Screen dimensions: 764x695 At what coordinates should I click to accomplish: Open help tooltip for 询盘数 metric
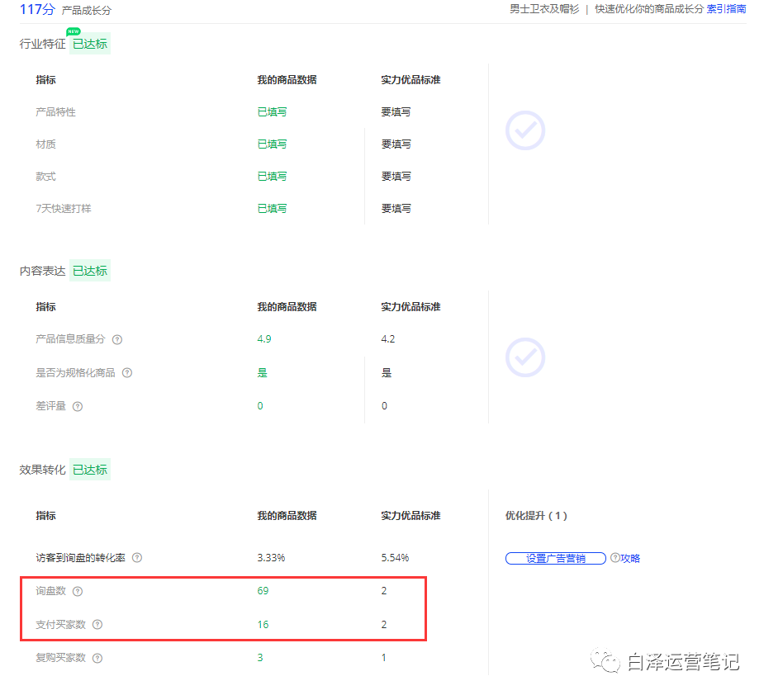coord(77,591)
